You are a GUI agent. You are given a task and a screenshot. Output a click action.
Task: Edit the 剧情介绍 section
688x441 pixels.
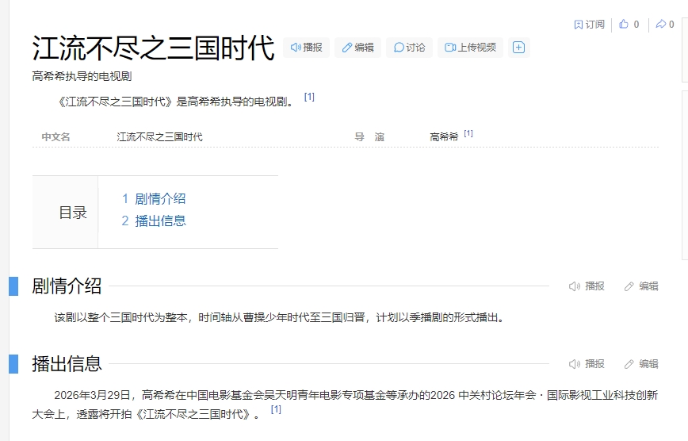coord(641,286)
